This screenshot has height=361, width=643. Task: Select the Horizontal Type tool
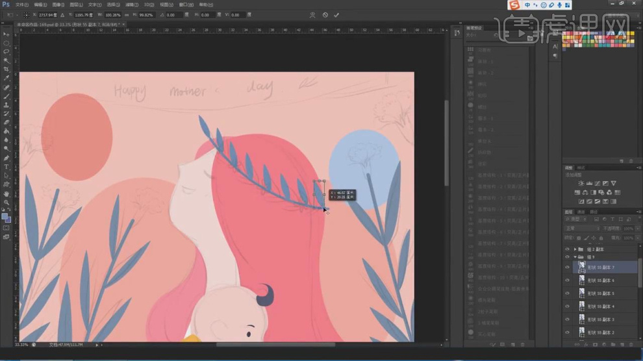click(x=6, y=167)
